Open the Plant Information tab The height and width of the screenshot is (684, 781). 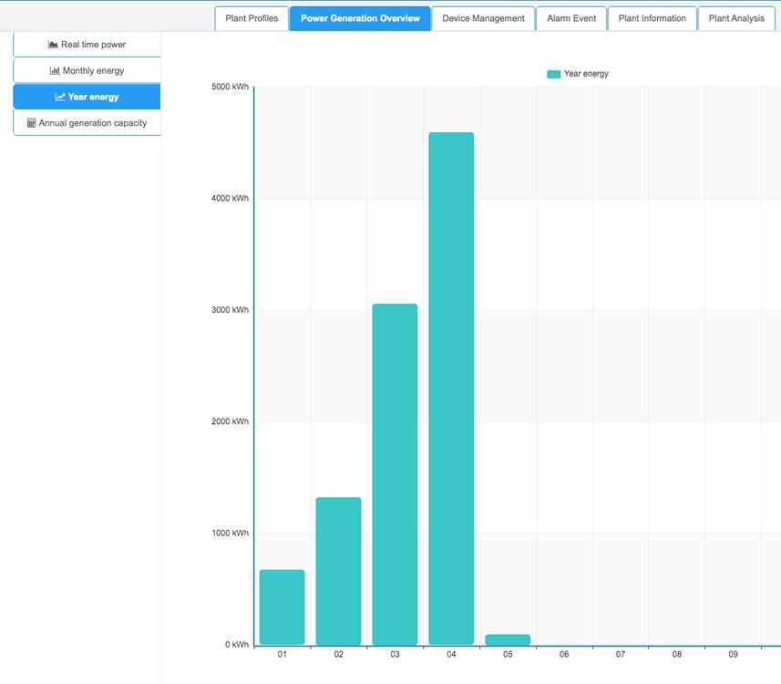tap(652, 18)
